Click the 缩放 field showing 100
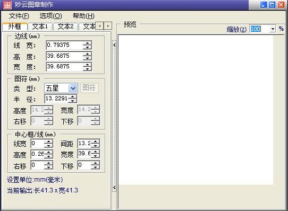 point(260,29)
